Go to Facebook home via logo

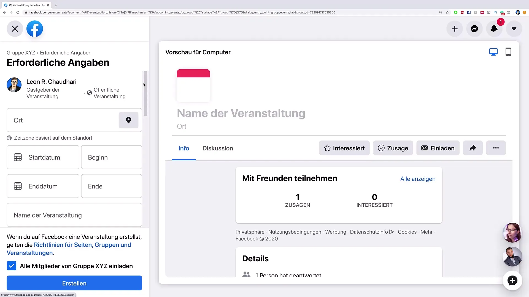(x=35, y=29)
